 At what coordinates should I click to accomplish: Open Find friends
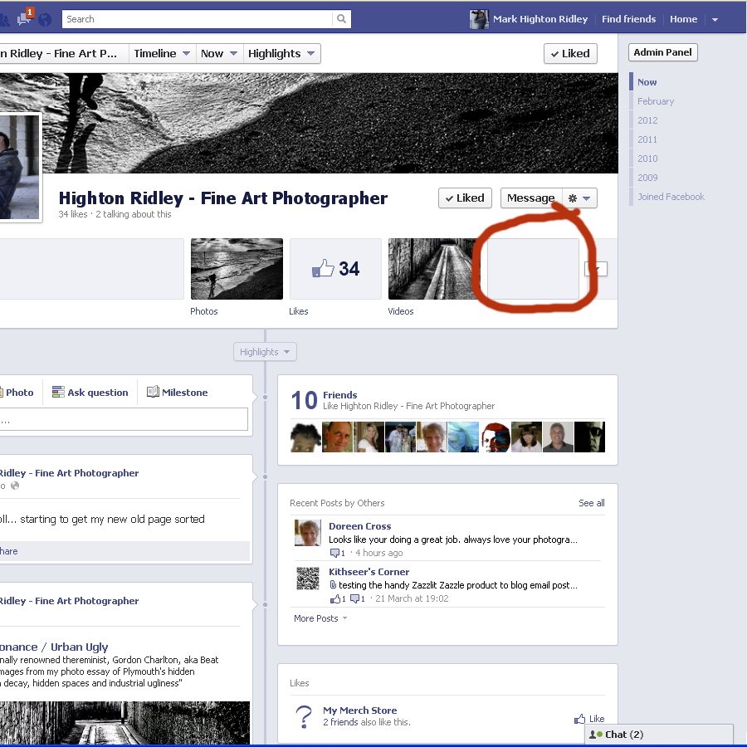628,19
